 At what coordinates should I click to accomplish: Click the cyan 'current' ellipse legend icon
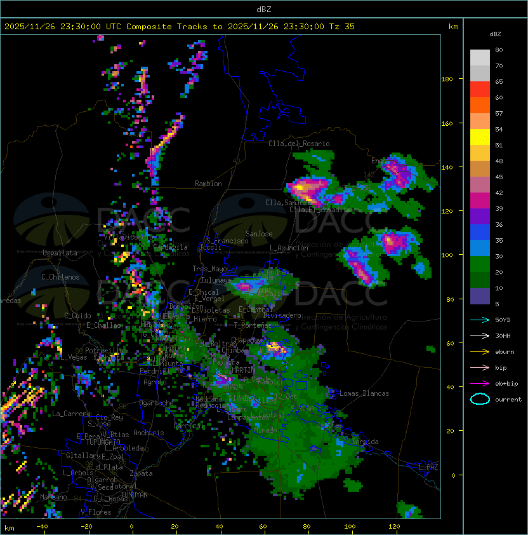[480, 399]
